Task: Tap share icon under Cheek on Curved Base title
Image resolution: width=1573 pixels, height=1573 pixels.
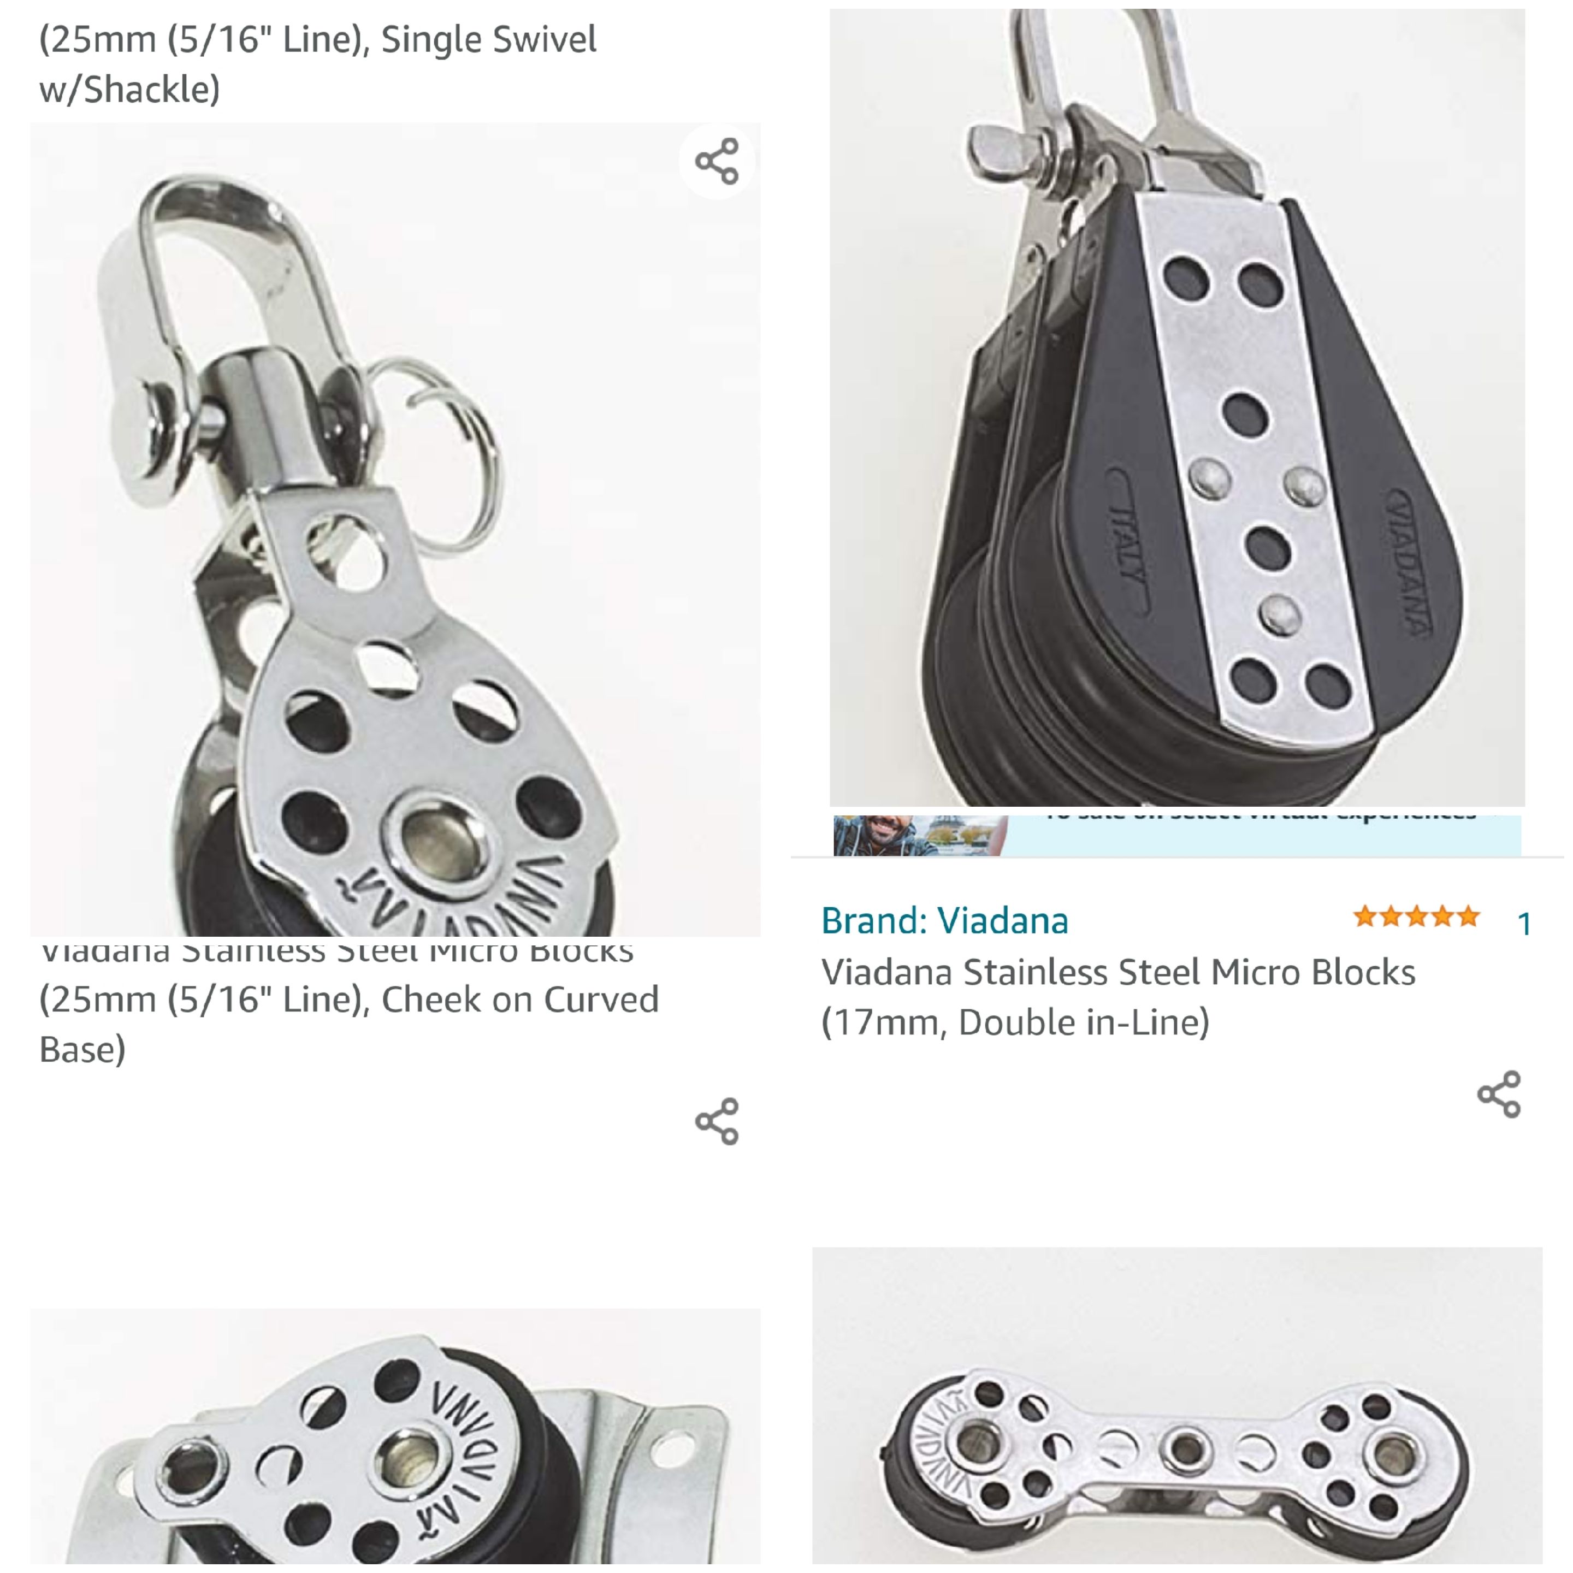Action: pos(717,1121)
